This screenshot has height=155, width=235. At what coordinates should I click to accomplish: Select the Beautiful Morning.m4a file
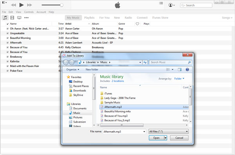(115, 112)
